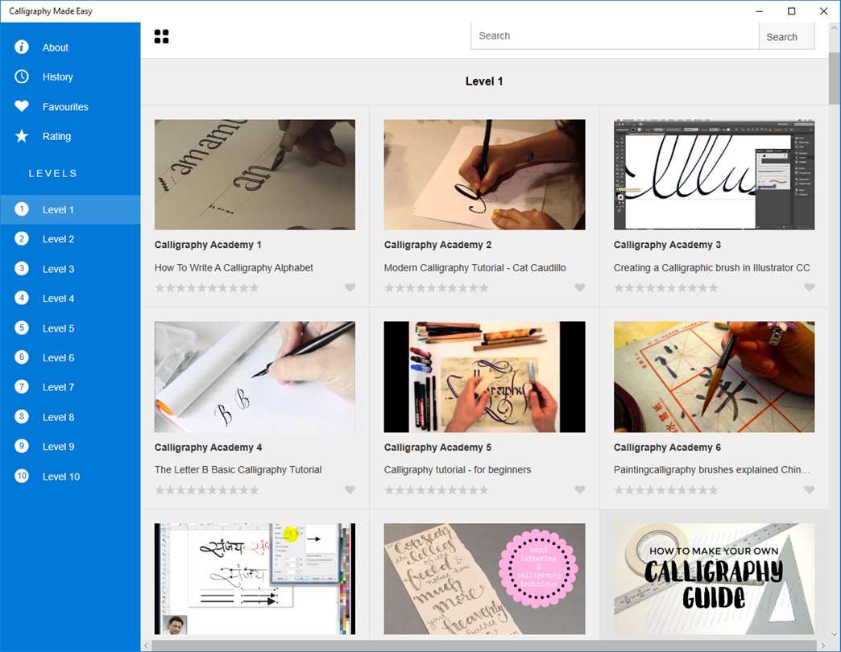Viewport: 841px width, 652px height.
Task: Open 'Modern Calligraphy Tutorial - Cat Caudillo'
Action: (474, 267)
